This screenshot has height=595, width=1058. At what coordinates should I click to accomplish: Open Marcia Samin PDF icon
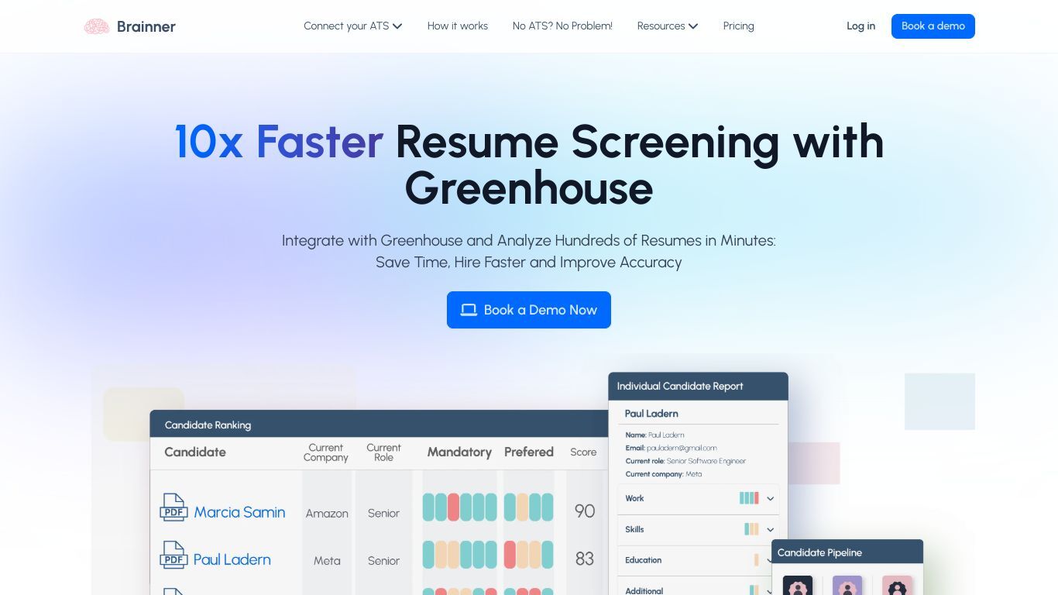click(173, 507)
